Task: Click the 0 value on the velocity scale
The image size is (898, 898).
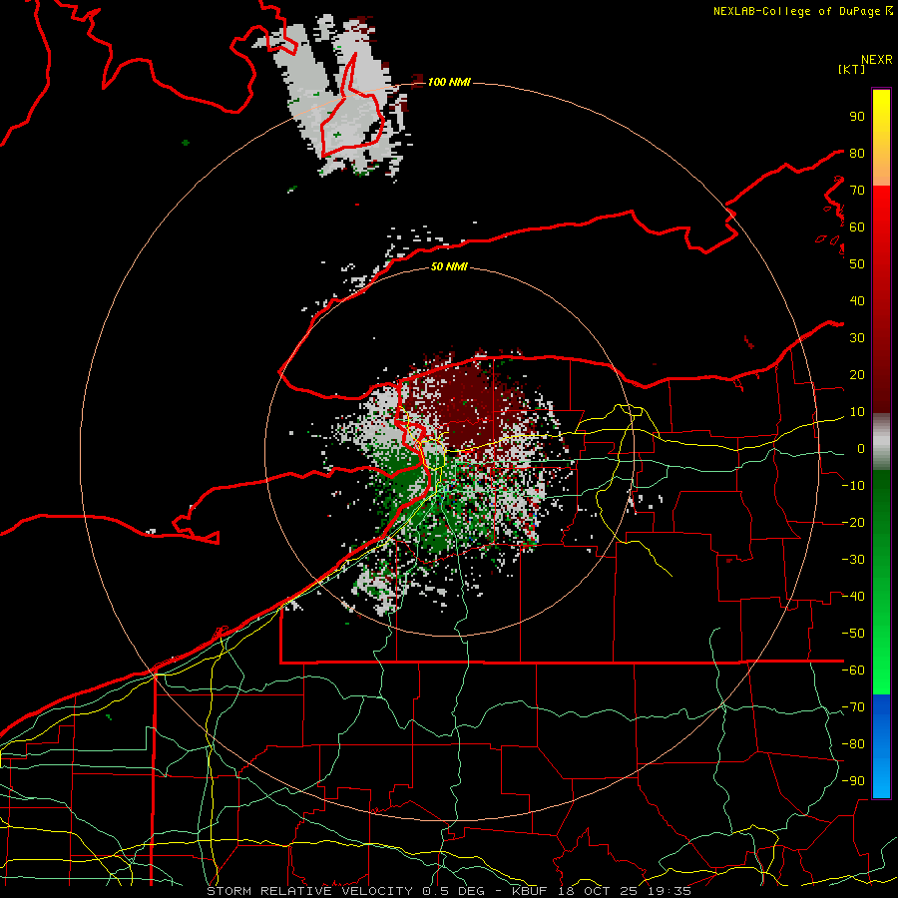Action: (861, 448)
